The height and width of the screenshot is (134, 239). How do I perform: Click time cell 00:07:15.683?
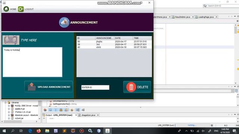(x=140, y=47)
